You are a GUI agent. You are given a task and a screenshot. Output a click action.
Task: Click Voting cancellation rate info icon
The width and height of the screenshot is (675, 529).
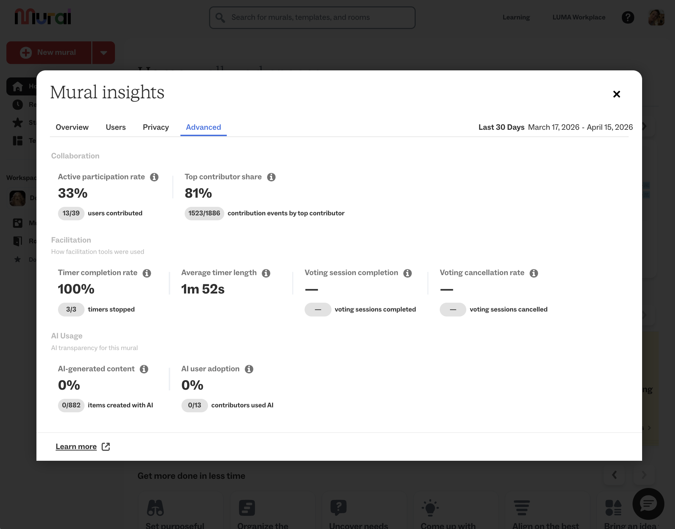click(534, 273)
